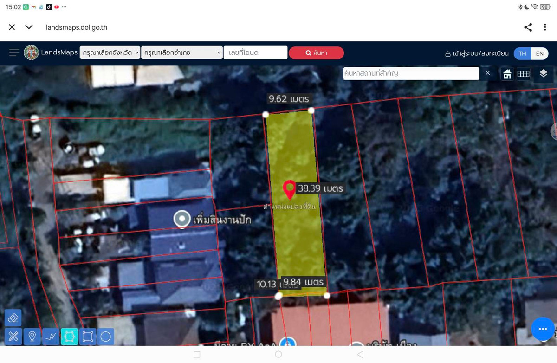Toggle the active polygon drawing tool

69,337
